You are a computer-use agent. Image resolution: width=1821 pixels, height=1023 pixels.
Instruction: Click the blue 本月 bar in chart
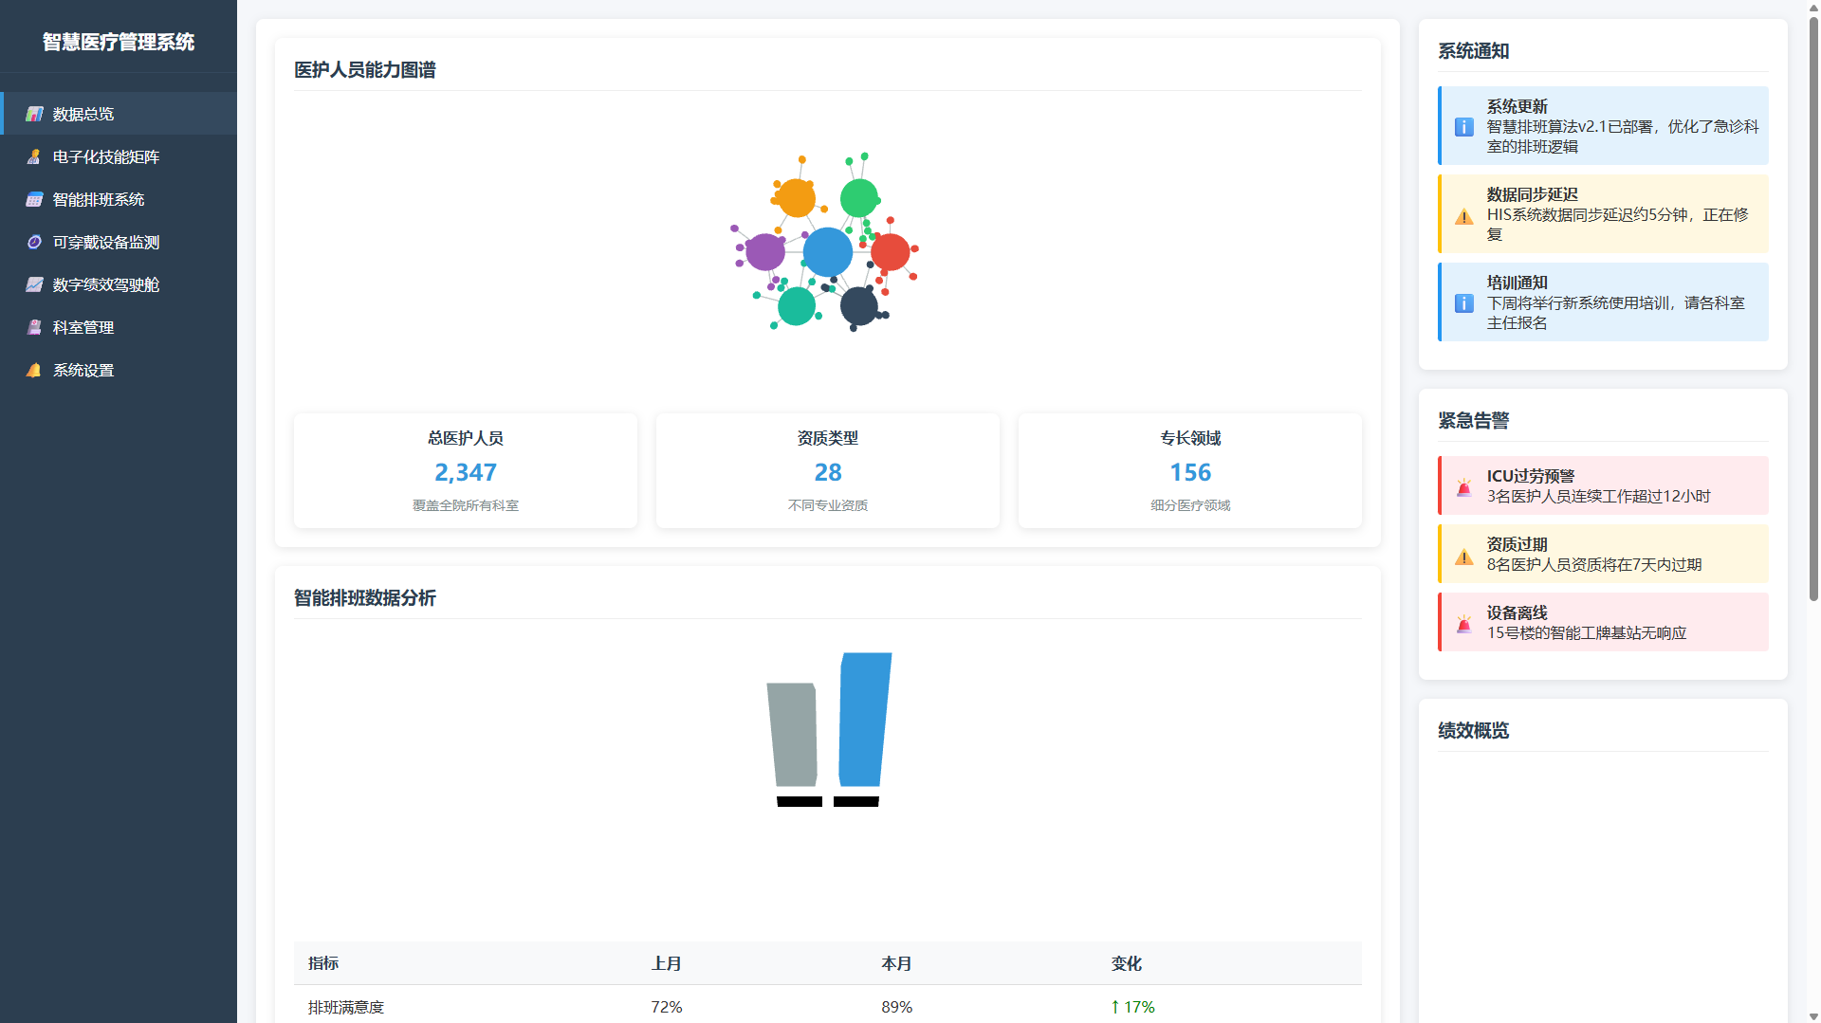click(864, 721)
